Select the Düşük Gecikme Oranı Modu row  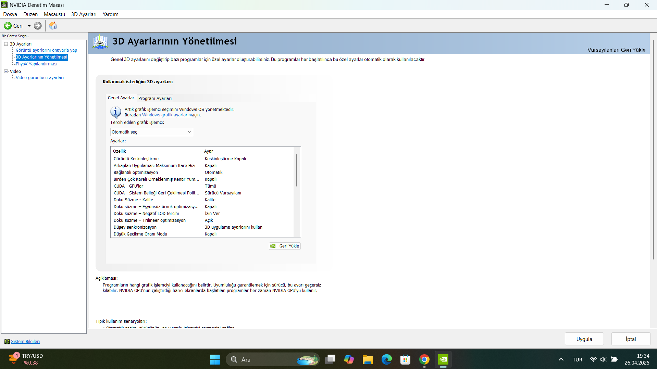(202, 234)
